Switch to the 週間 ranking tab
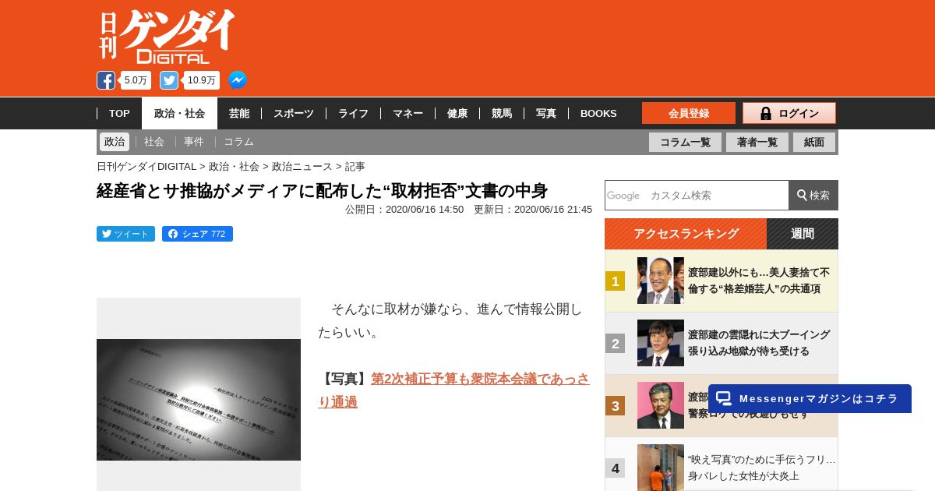 803,234
